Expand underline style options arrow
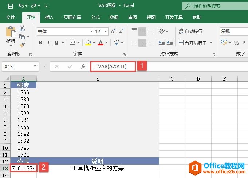 point(63,43)
